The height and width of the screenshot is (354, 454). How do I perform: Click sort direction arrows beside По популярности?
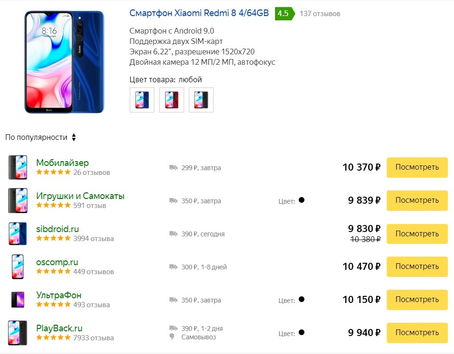coord(74,137)
